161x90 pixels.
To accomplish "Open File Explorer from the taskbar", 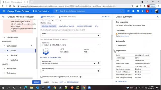I will (x=31, y=88).
